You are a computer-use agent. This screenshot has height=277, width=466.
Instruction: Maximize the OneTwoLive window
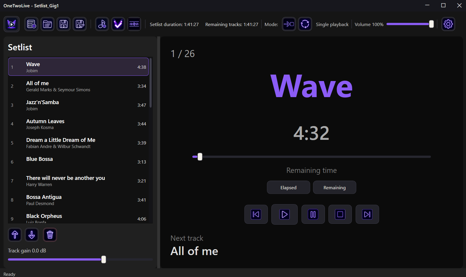point(443,6)
